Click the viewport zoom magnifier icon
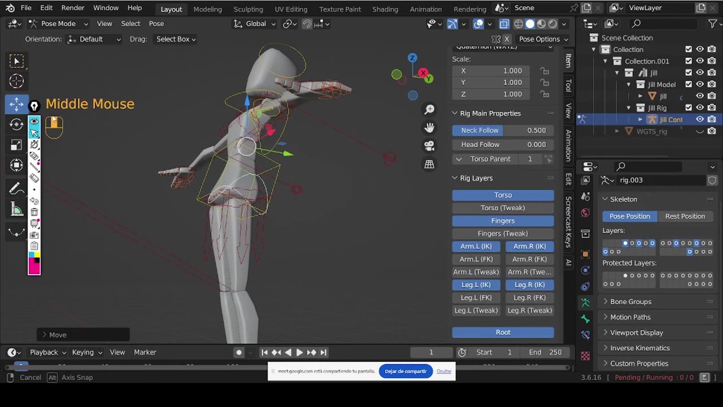The image size is (723, 407). (429, 109)
